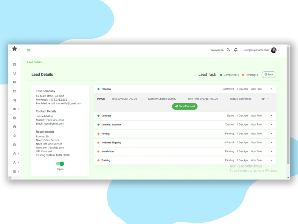Click the star logo icon

tap(15, 49)
